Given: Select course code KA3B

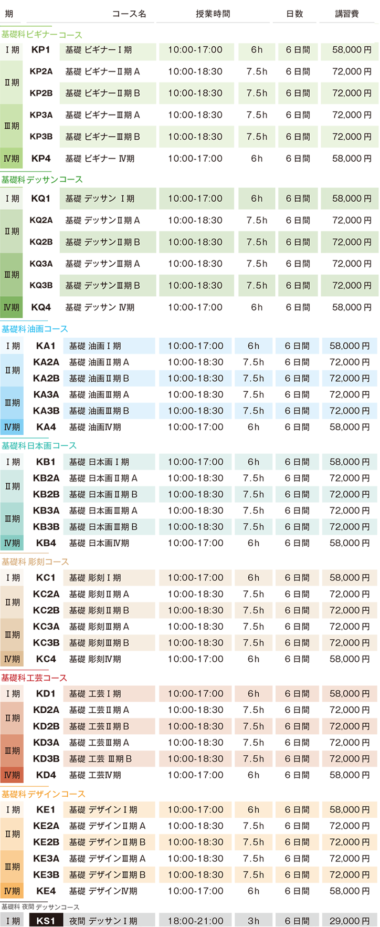Looking at the screenshot, I should click(x=46, y=411).
